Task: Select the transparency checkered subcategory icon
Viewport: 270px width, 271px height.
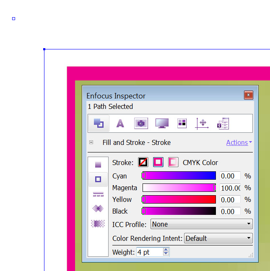Action: coord(98,224)
